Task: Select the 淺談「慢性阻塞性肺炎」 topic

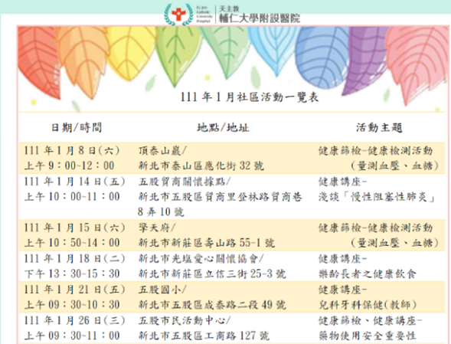Action: pyautogui.click(x=377, y=197)
